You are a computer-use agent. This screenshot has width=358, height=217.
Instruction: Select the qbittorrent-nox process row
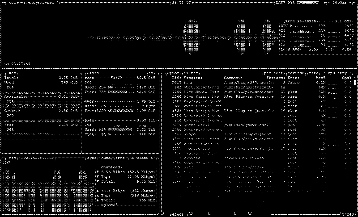261,87
